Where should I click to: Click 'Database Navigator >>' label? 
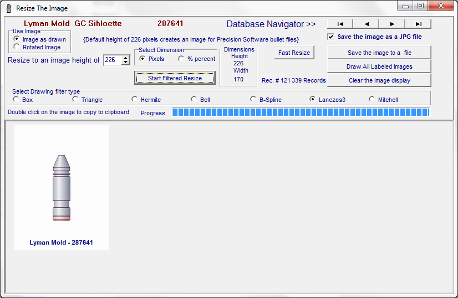click(x=271, y=24)
